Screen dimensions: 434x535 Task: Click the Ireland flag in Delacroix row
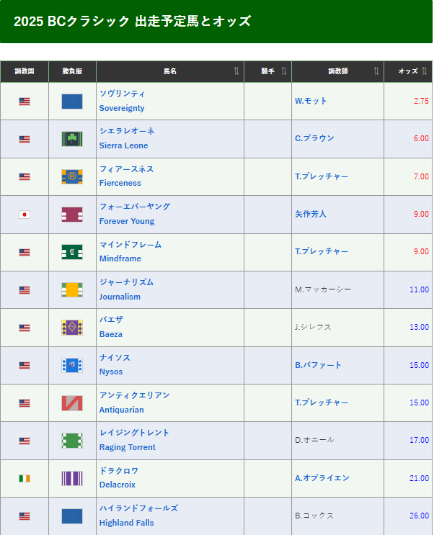(x=25, y=478)
